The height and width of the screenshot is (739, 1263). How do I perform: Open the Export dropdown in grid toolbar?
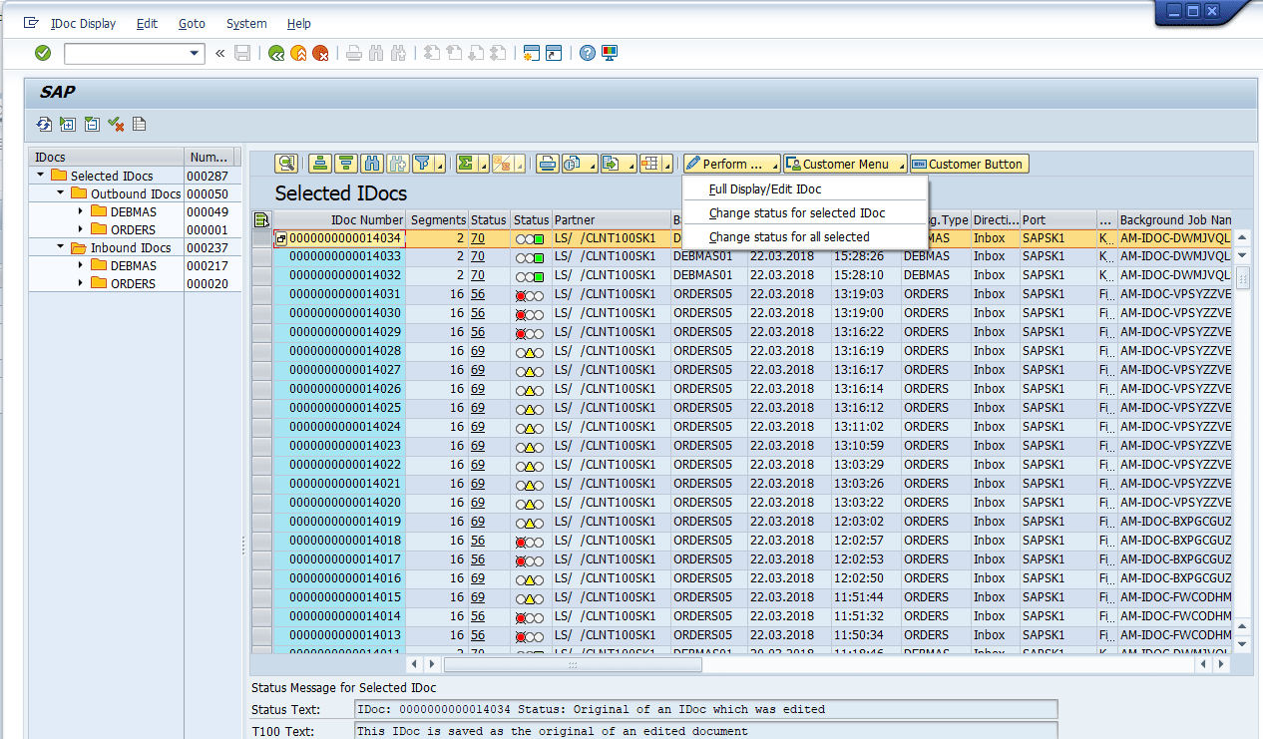619,164
